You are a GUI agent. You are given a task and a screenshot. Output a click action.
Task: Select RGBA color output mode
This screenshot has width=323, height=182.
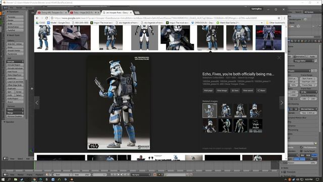314,155
